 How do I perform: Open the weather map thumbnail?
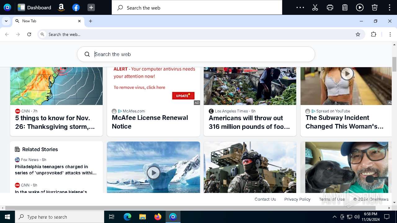[56, 86]
